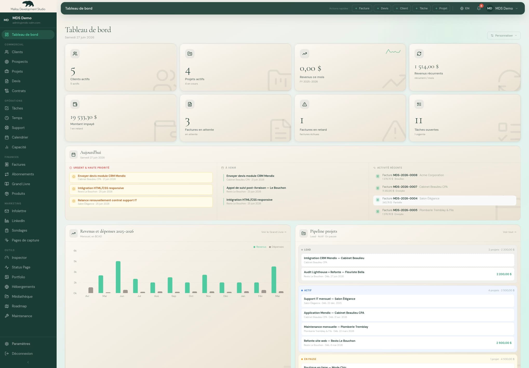Click the Tâches ouvertes checklist icon

419,104
